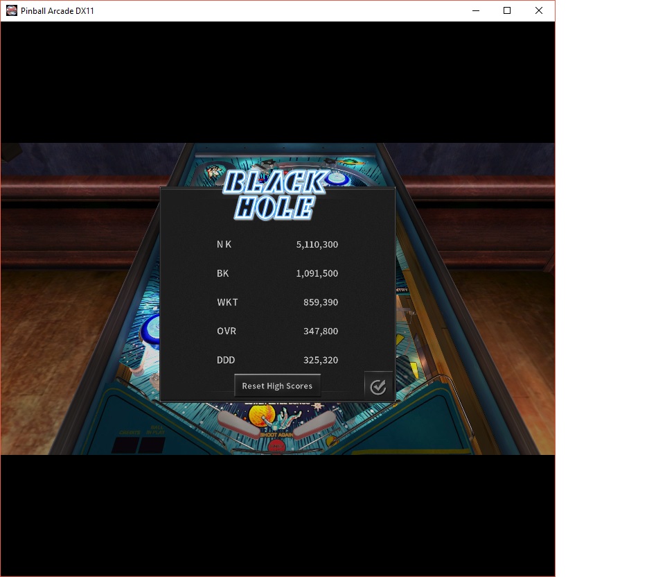Select the DDD high score entry

tap(225, 360)
